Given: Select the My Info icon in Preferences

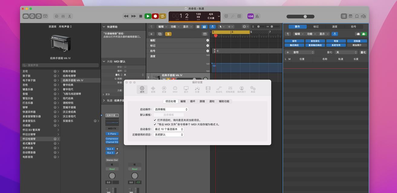Looking at the screenshot, I should (242, 89).
